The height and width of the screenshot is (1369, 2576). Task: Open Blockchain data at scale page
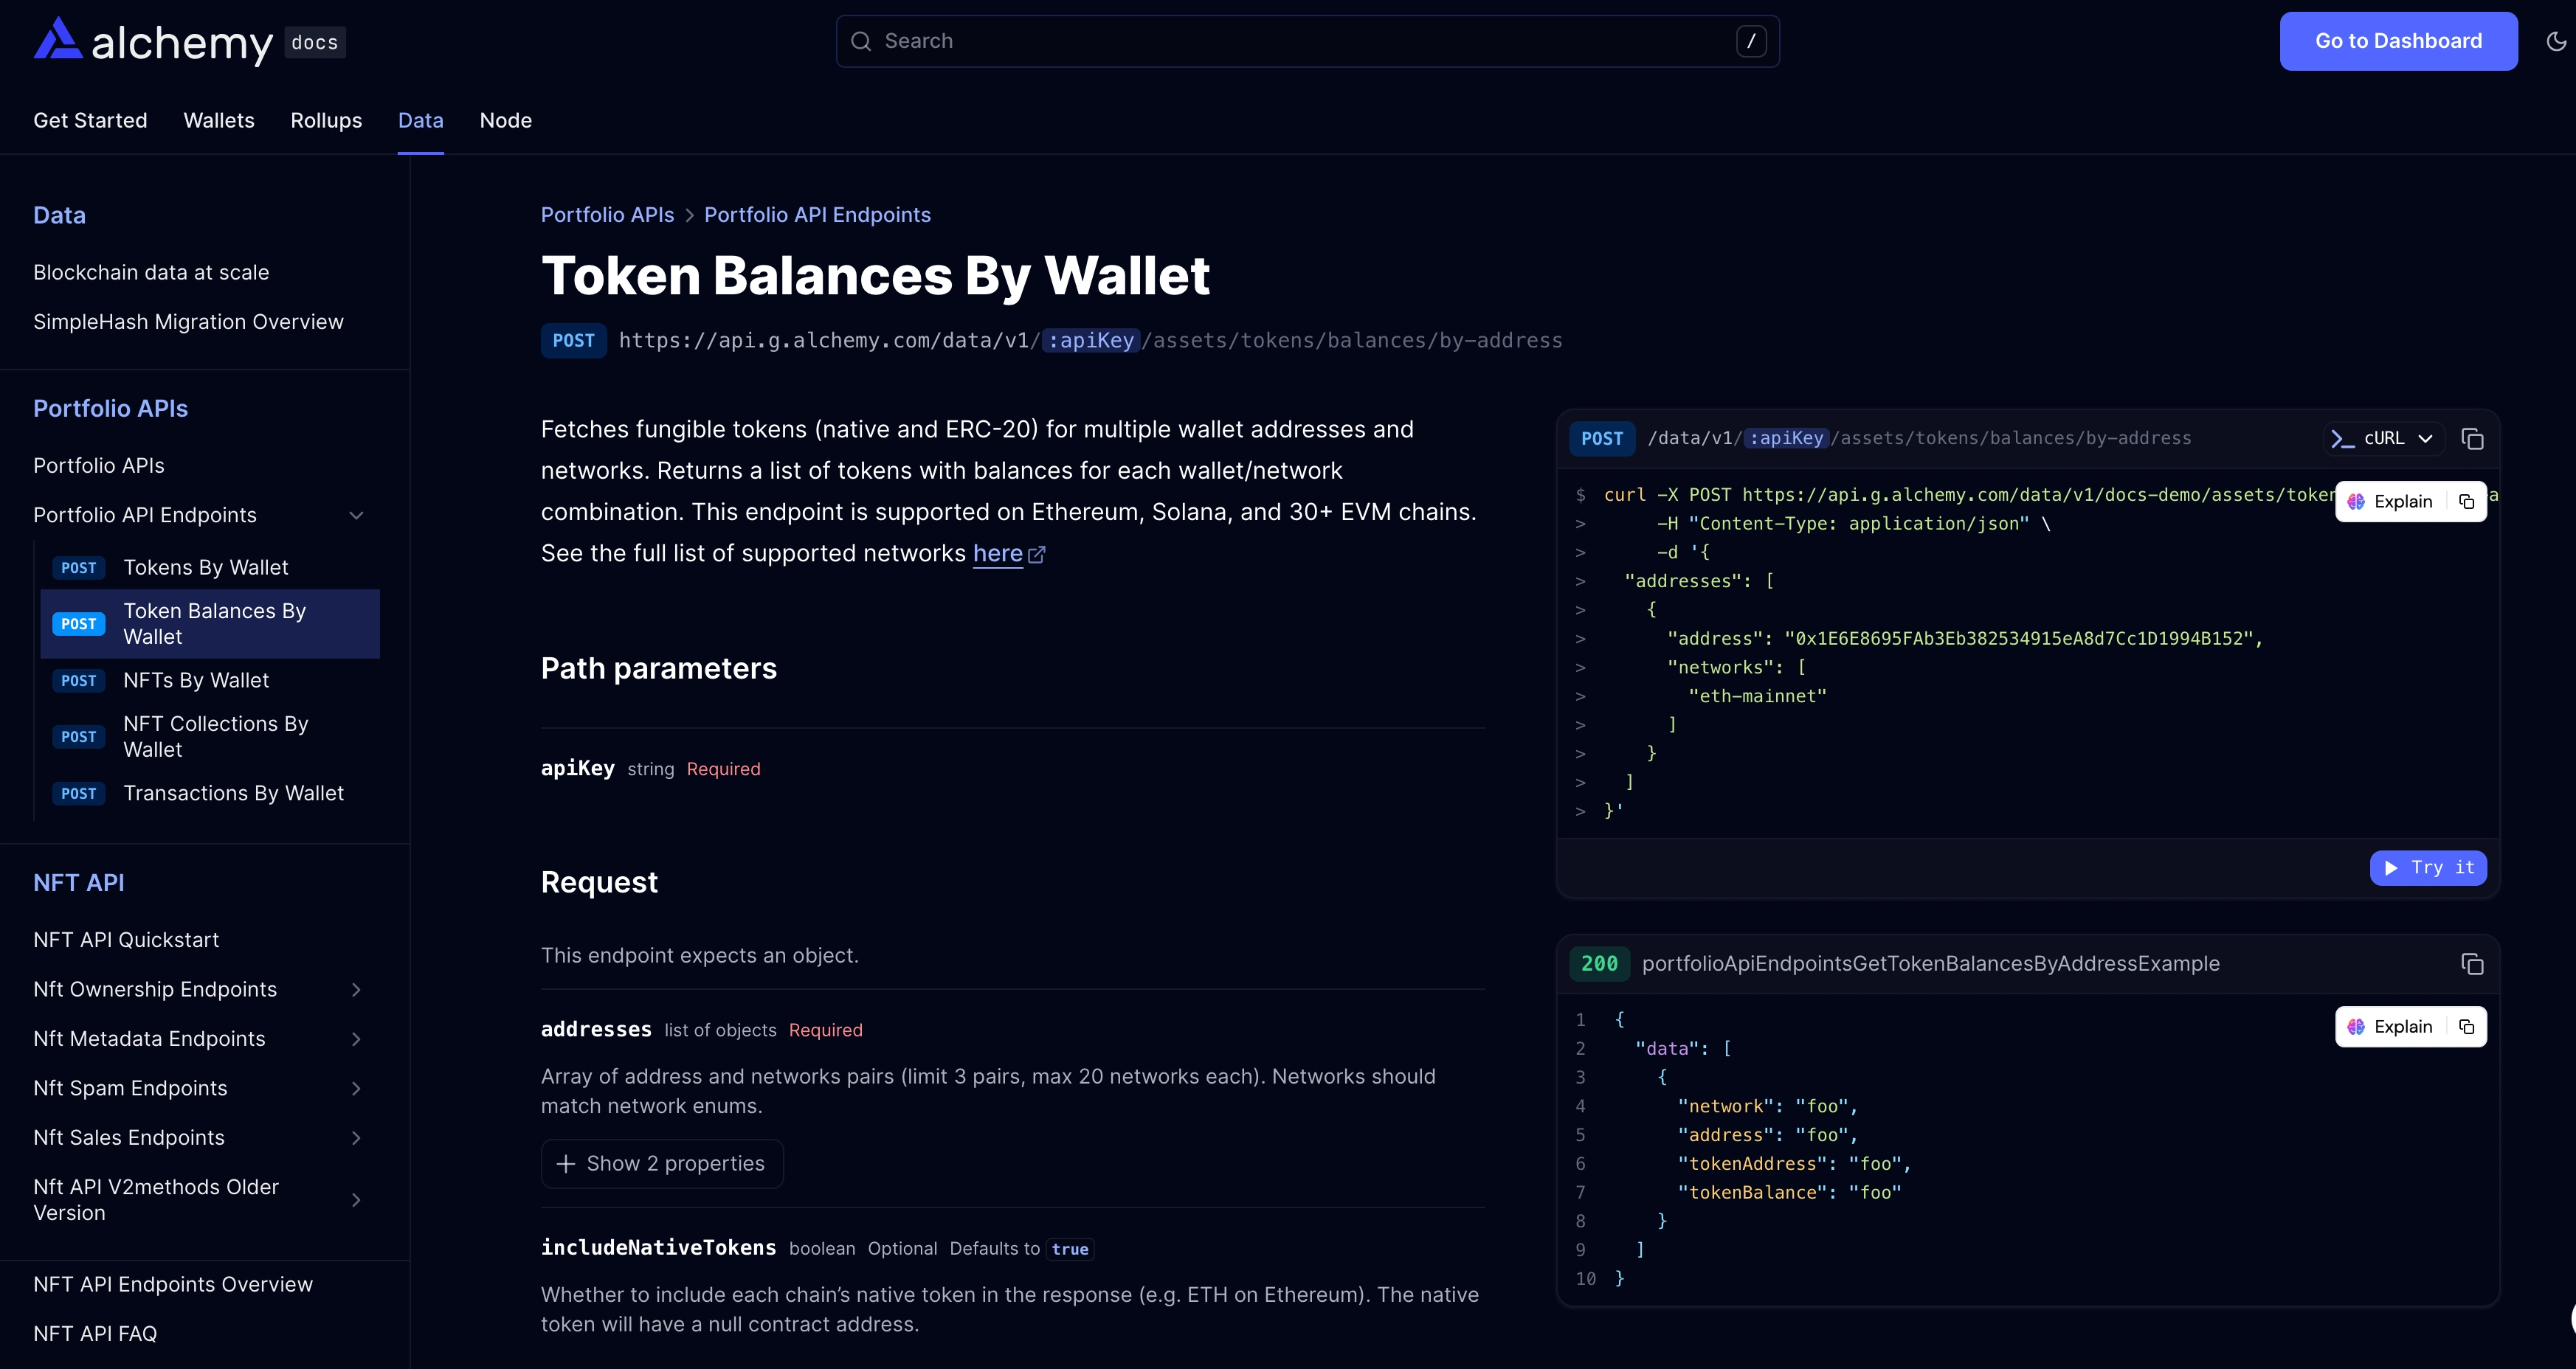(151, 271)
